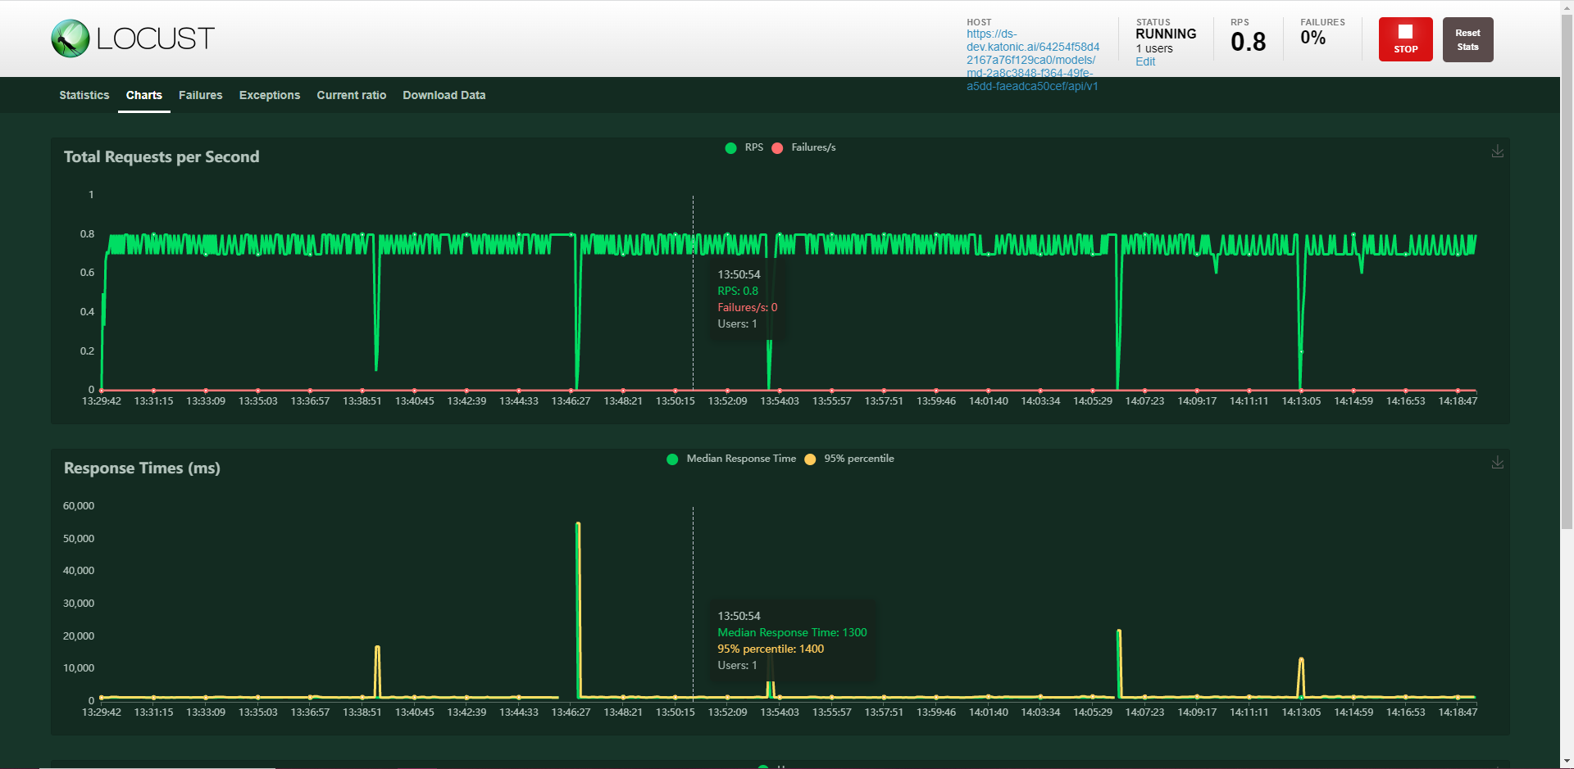The width and height of the screenshot is (1574, 769).
Task: Click the LOCUST wordmark text
Action: [x=156, y=38]
